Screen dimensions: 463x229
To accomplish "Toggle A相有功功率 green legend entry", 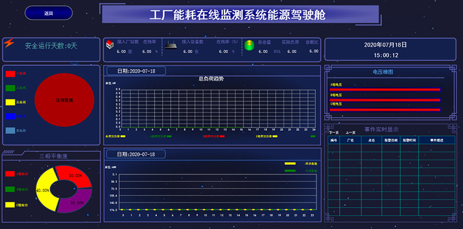I will (161, 136).
